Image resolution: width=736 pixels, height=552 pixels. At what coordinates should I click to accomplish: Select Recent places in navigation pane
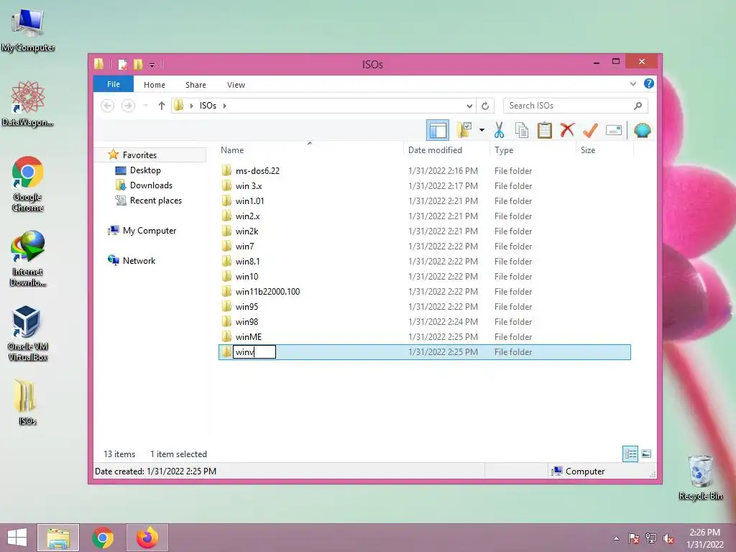coord(155,201)
